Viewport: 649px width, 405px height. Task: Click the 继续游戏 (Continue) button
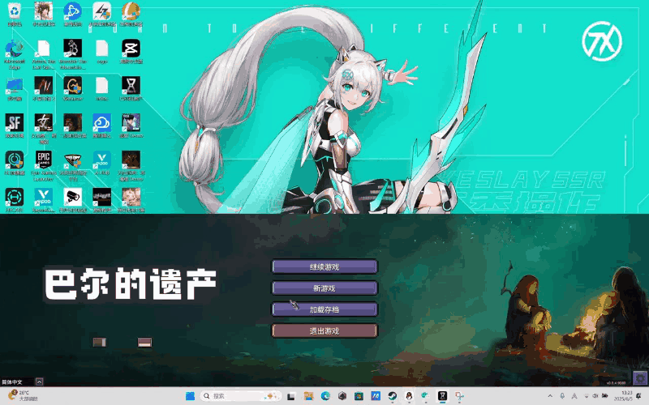tap(324, 267)
